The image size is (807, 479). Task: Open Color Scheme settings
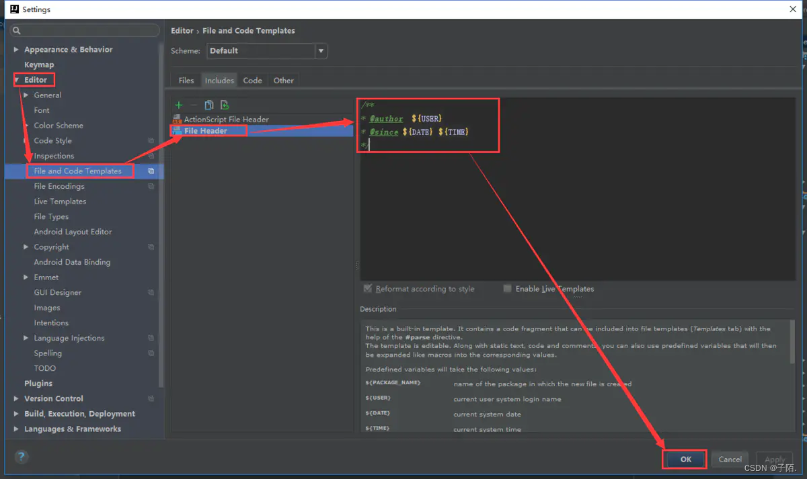point(59,126)
